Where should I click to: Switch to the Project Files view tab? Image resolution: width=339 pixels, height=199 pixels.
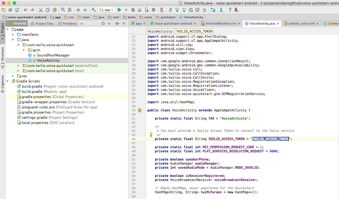coord(41,23)
